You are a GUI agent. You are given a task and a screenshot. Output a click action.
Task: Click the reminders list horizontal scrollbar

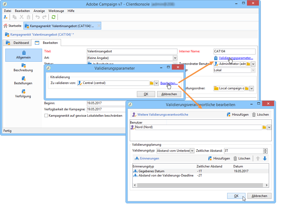click(x=200, y=185)
